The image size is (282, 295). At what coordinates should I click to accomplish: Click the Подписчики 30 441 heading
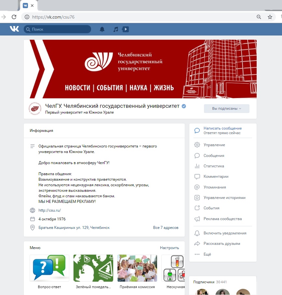coord(210,282)
